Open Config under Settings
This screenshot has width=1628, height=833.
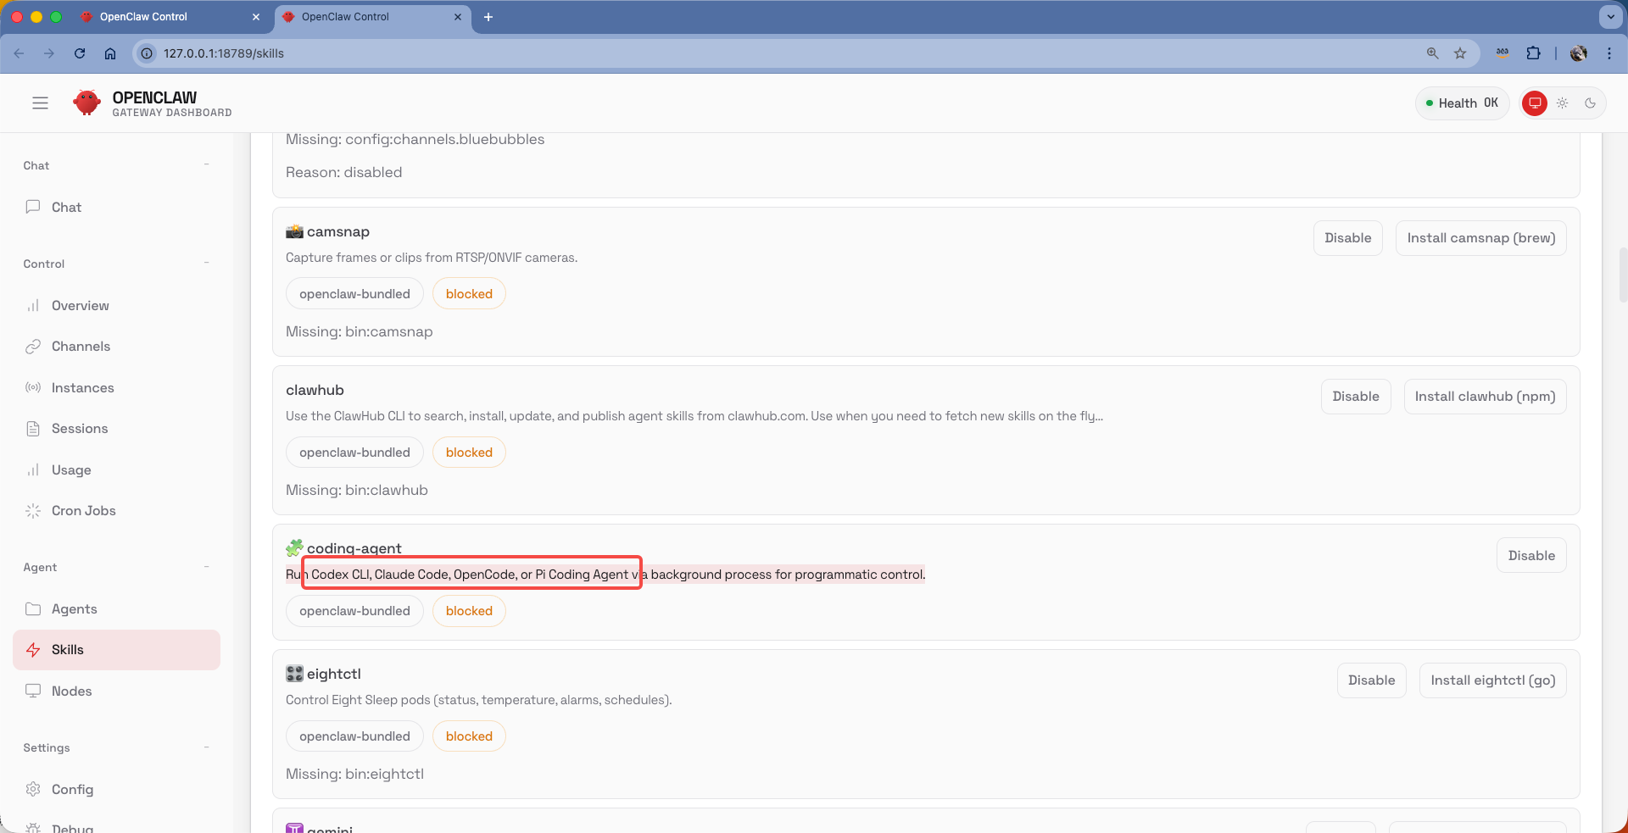point(72,790)
